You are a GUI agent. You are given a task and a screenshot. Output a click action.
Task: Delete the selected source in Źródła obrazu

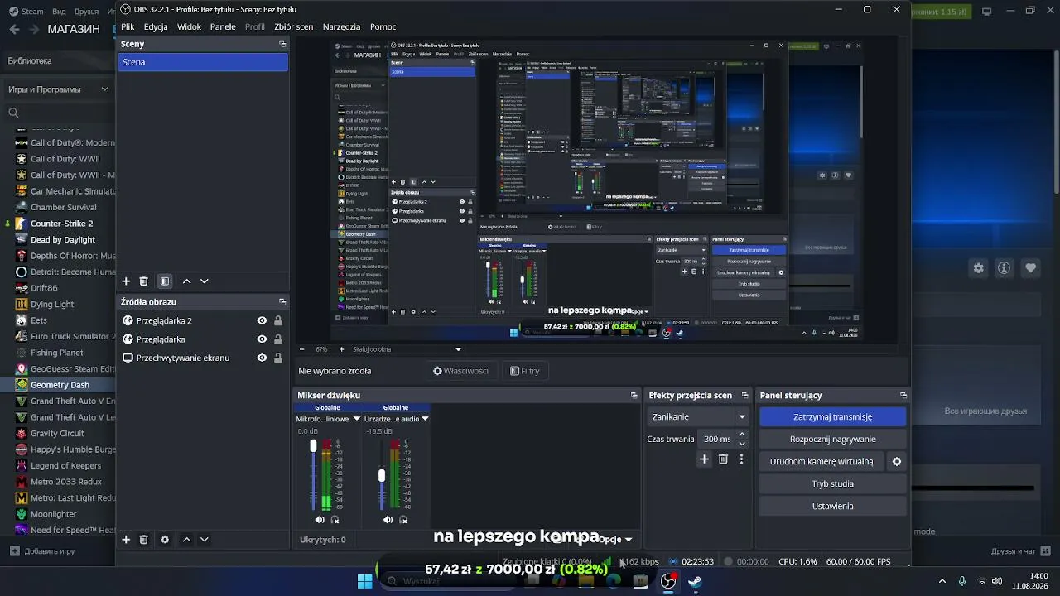tap(143, 540)
